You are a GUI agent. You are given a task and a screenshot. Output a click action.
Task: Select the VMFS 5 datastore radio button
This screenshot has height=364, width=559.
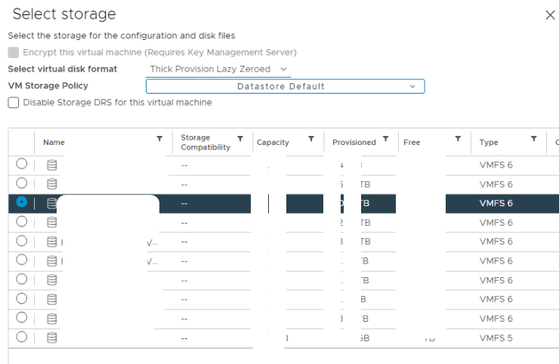[21, 338]
